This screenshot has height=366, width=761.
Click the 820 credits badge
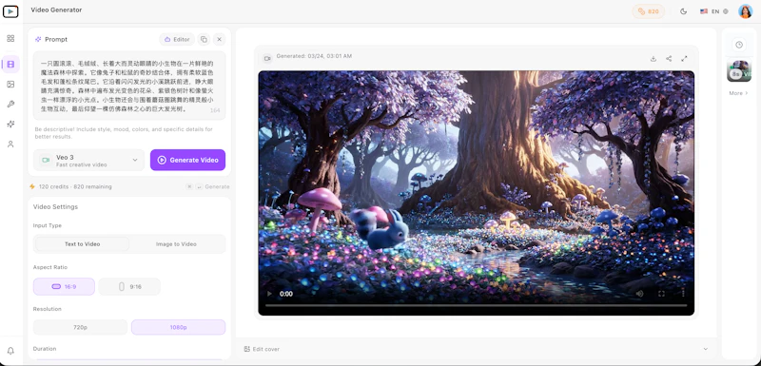pyautogui.click(x=649, y=11)
